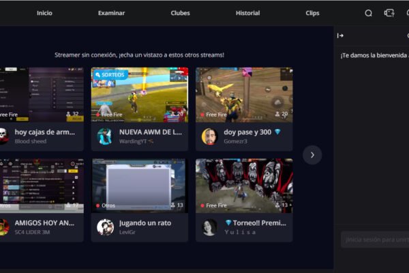Click the LeviGr channel name
This screenshot has height=273, width=409.
(127, 232)
